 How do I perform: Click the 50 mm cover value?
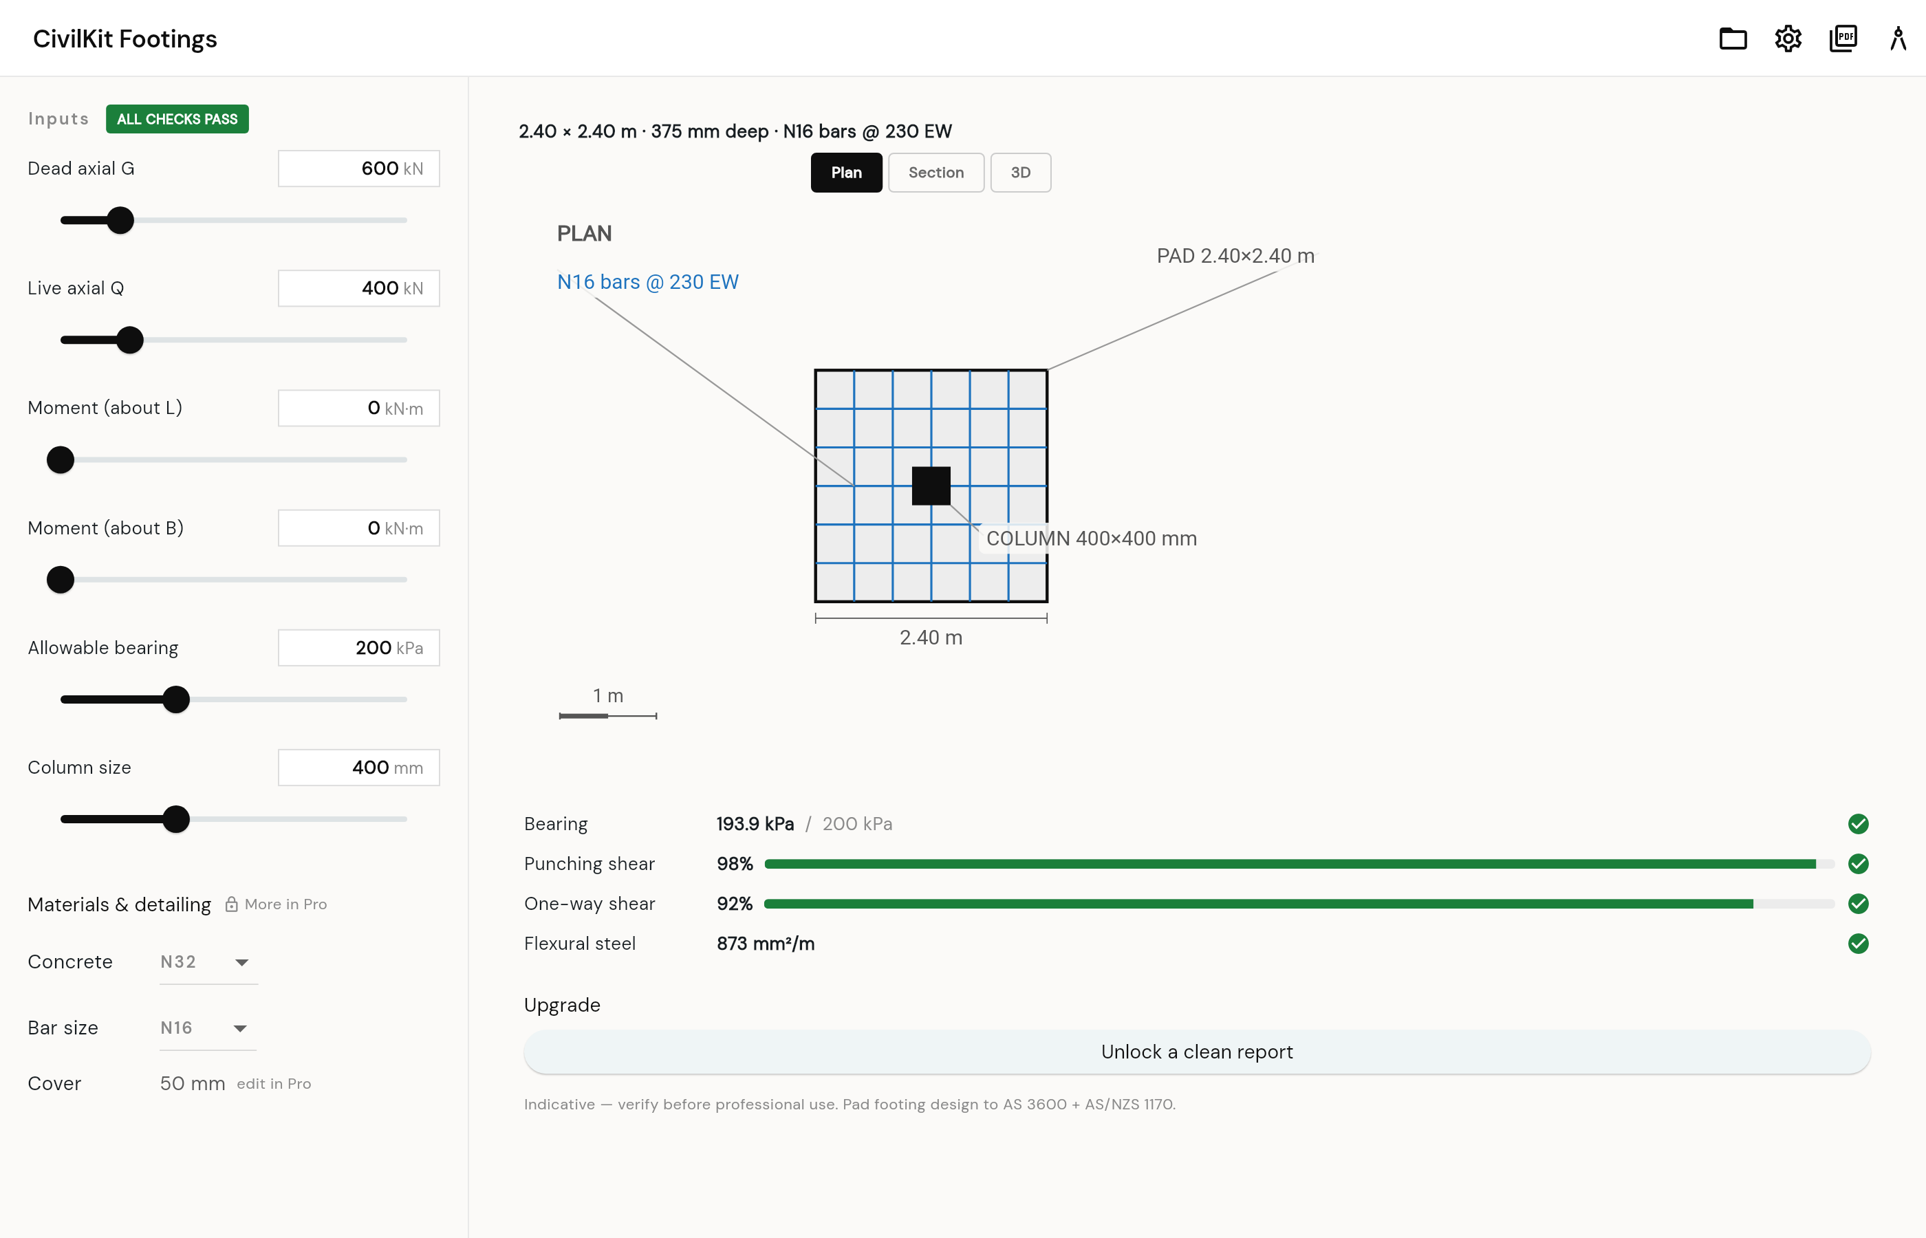pyautogui.click(x=192, y=1084)
